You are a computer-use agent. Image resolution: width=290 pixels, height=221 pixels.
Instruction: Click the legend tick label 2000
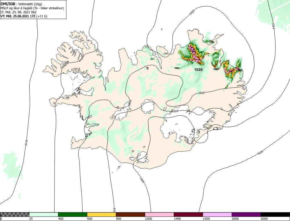click(235, 219)
